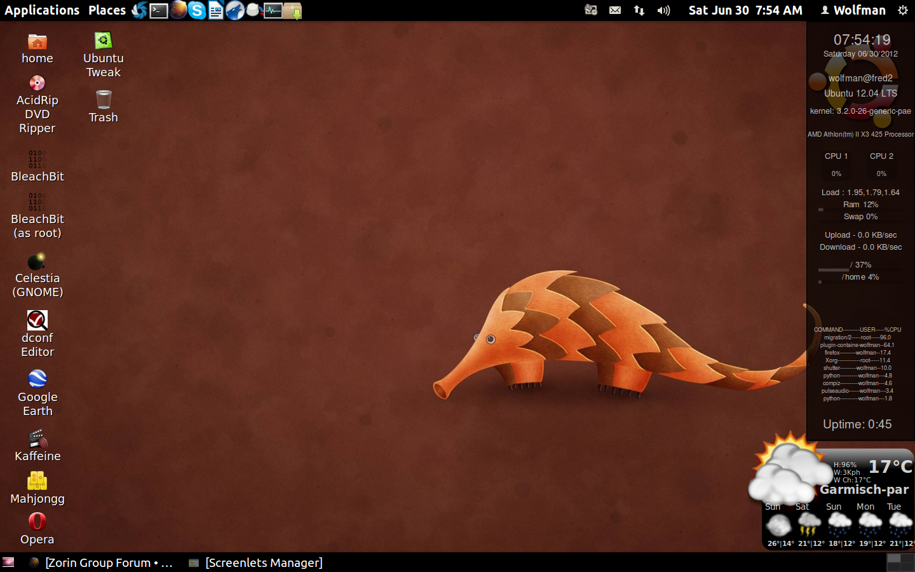Open the Applications menu
Image resolution: width=915 pixels, height=572 pixels.
point(42,10)
